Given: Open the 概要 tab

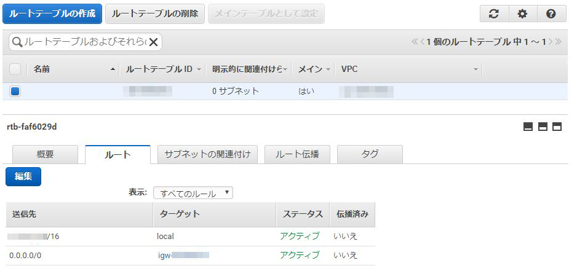Looking at the screenshot, I should coord(46,154).
